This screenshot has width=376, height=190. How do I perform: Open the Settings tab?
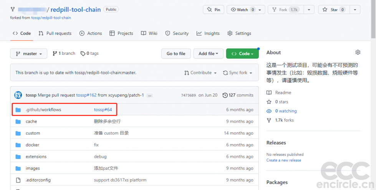239,33
